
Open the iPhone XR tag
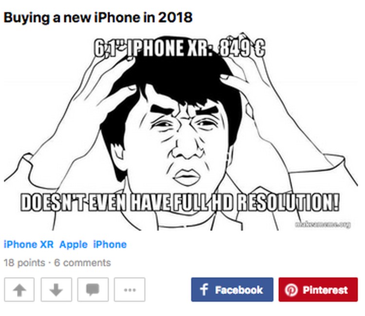click(x=29, y=245)
